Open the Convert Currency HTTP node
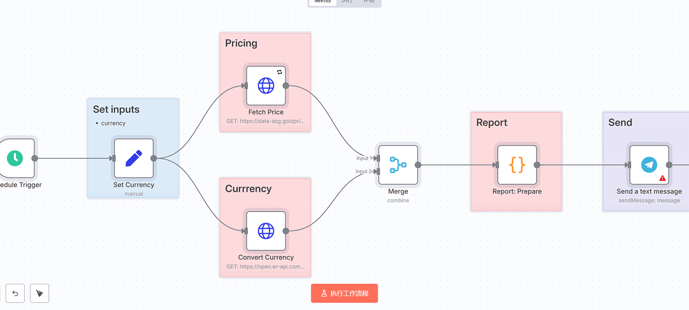Image resolution: width=689 pixels, height=310 pixels. (x=266, y=231)
